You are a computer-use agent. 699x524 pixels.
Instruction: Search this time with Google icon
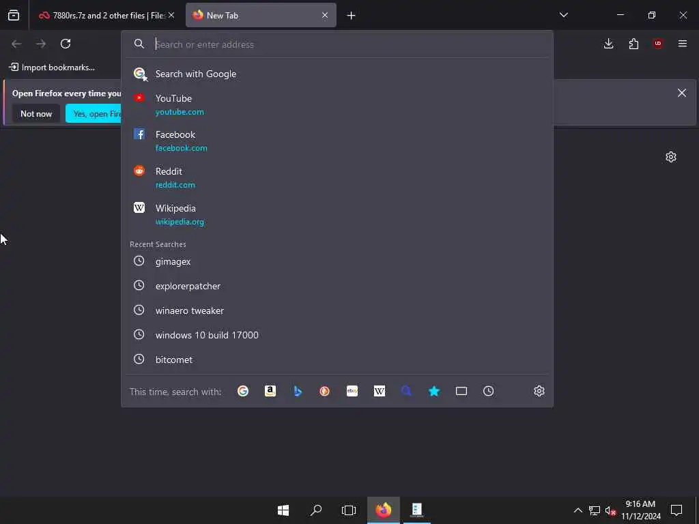(x=243, y=391)
